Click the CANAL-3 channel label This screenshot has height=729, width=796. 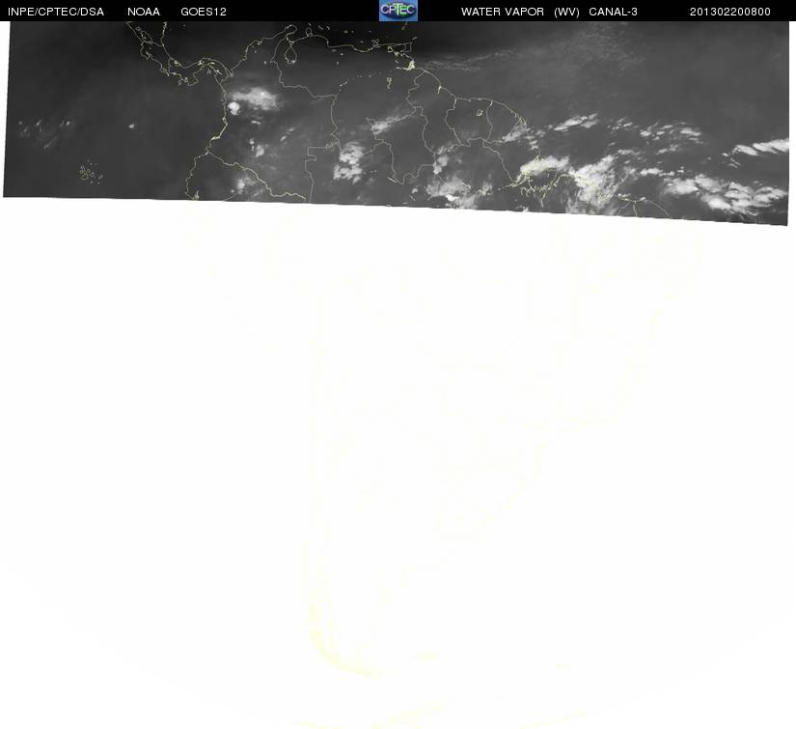point(614,12)
